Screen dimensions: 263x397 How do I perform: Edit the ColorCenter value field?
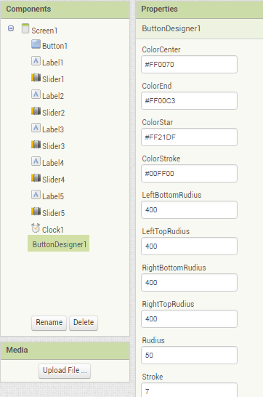pyautogui.click(x=189, y=64)
